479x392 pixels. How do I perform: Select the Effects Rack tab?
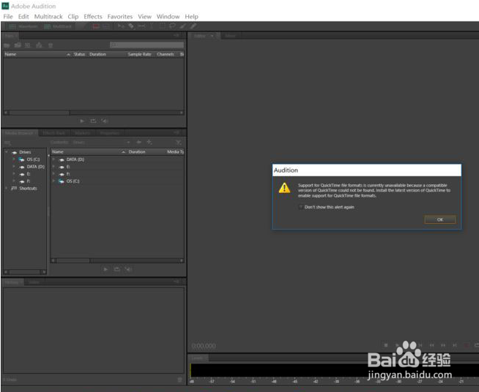pyautogui.click(x=53, y=133)
